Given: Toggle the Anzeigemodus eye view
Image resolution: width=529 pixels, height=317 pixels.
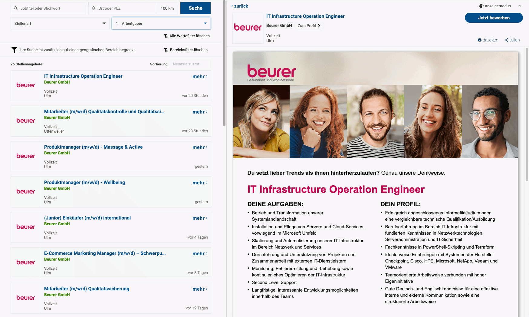Looking at the screenshot, I should coord(481,6).
